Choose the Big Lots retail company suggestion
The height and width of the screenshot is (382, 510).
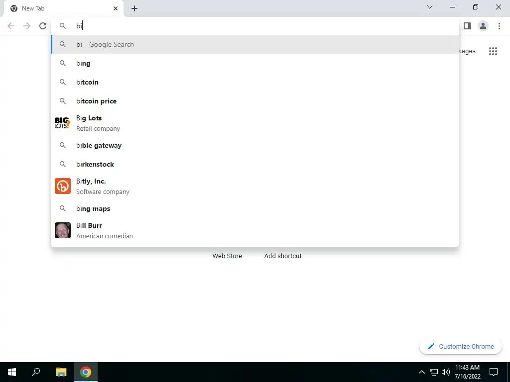click(255, 123)
